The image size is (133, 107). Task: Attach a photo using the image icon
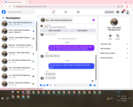tap(44, 85)
